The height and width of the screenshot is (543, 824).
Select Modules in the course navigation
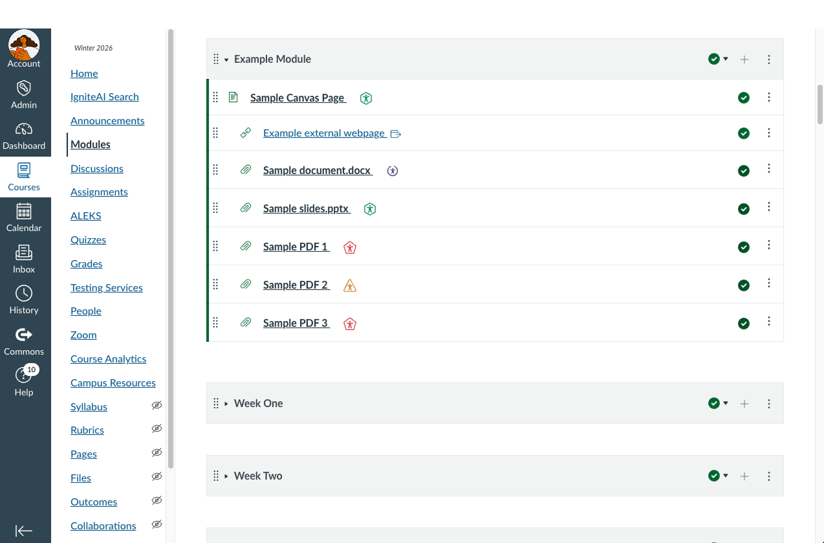[90, 144]
